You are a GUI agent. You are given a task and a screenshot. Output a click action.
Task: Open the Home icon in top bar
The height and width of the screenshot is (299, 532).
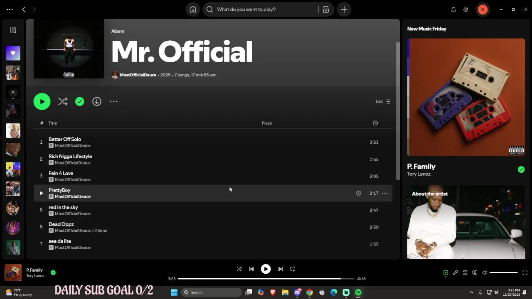[x=193, y=10]
